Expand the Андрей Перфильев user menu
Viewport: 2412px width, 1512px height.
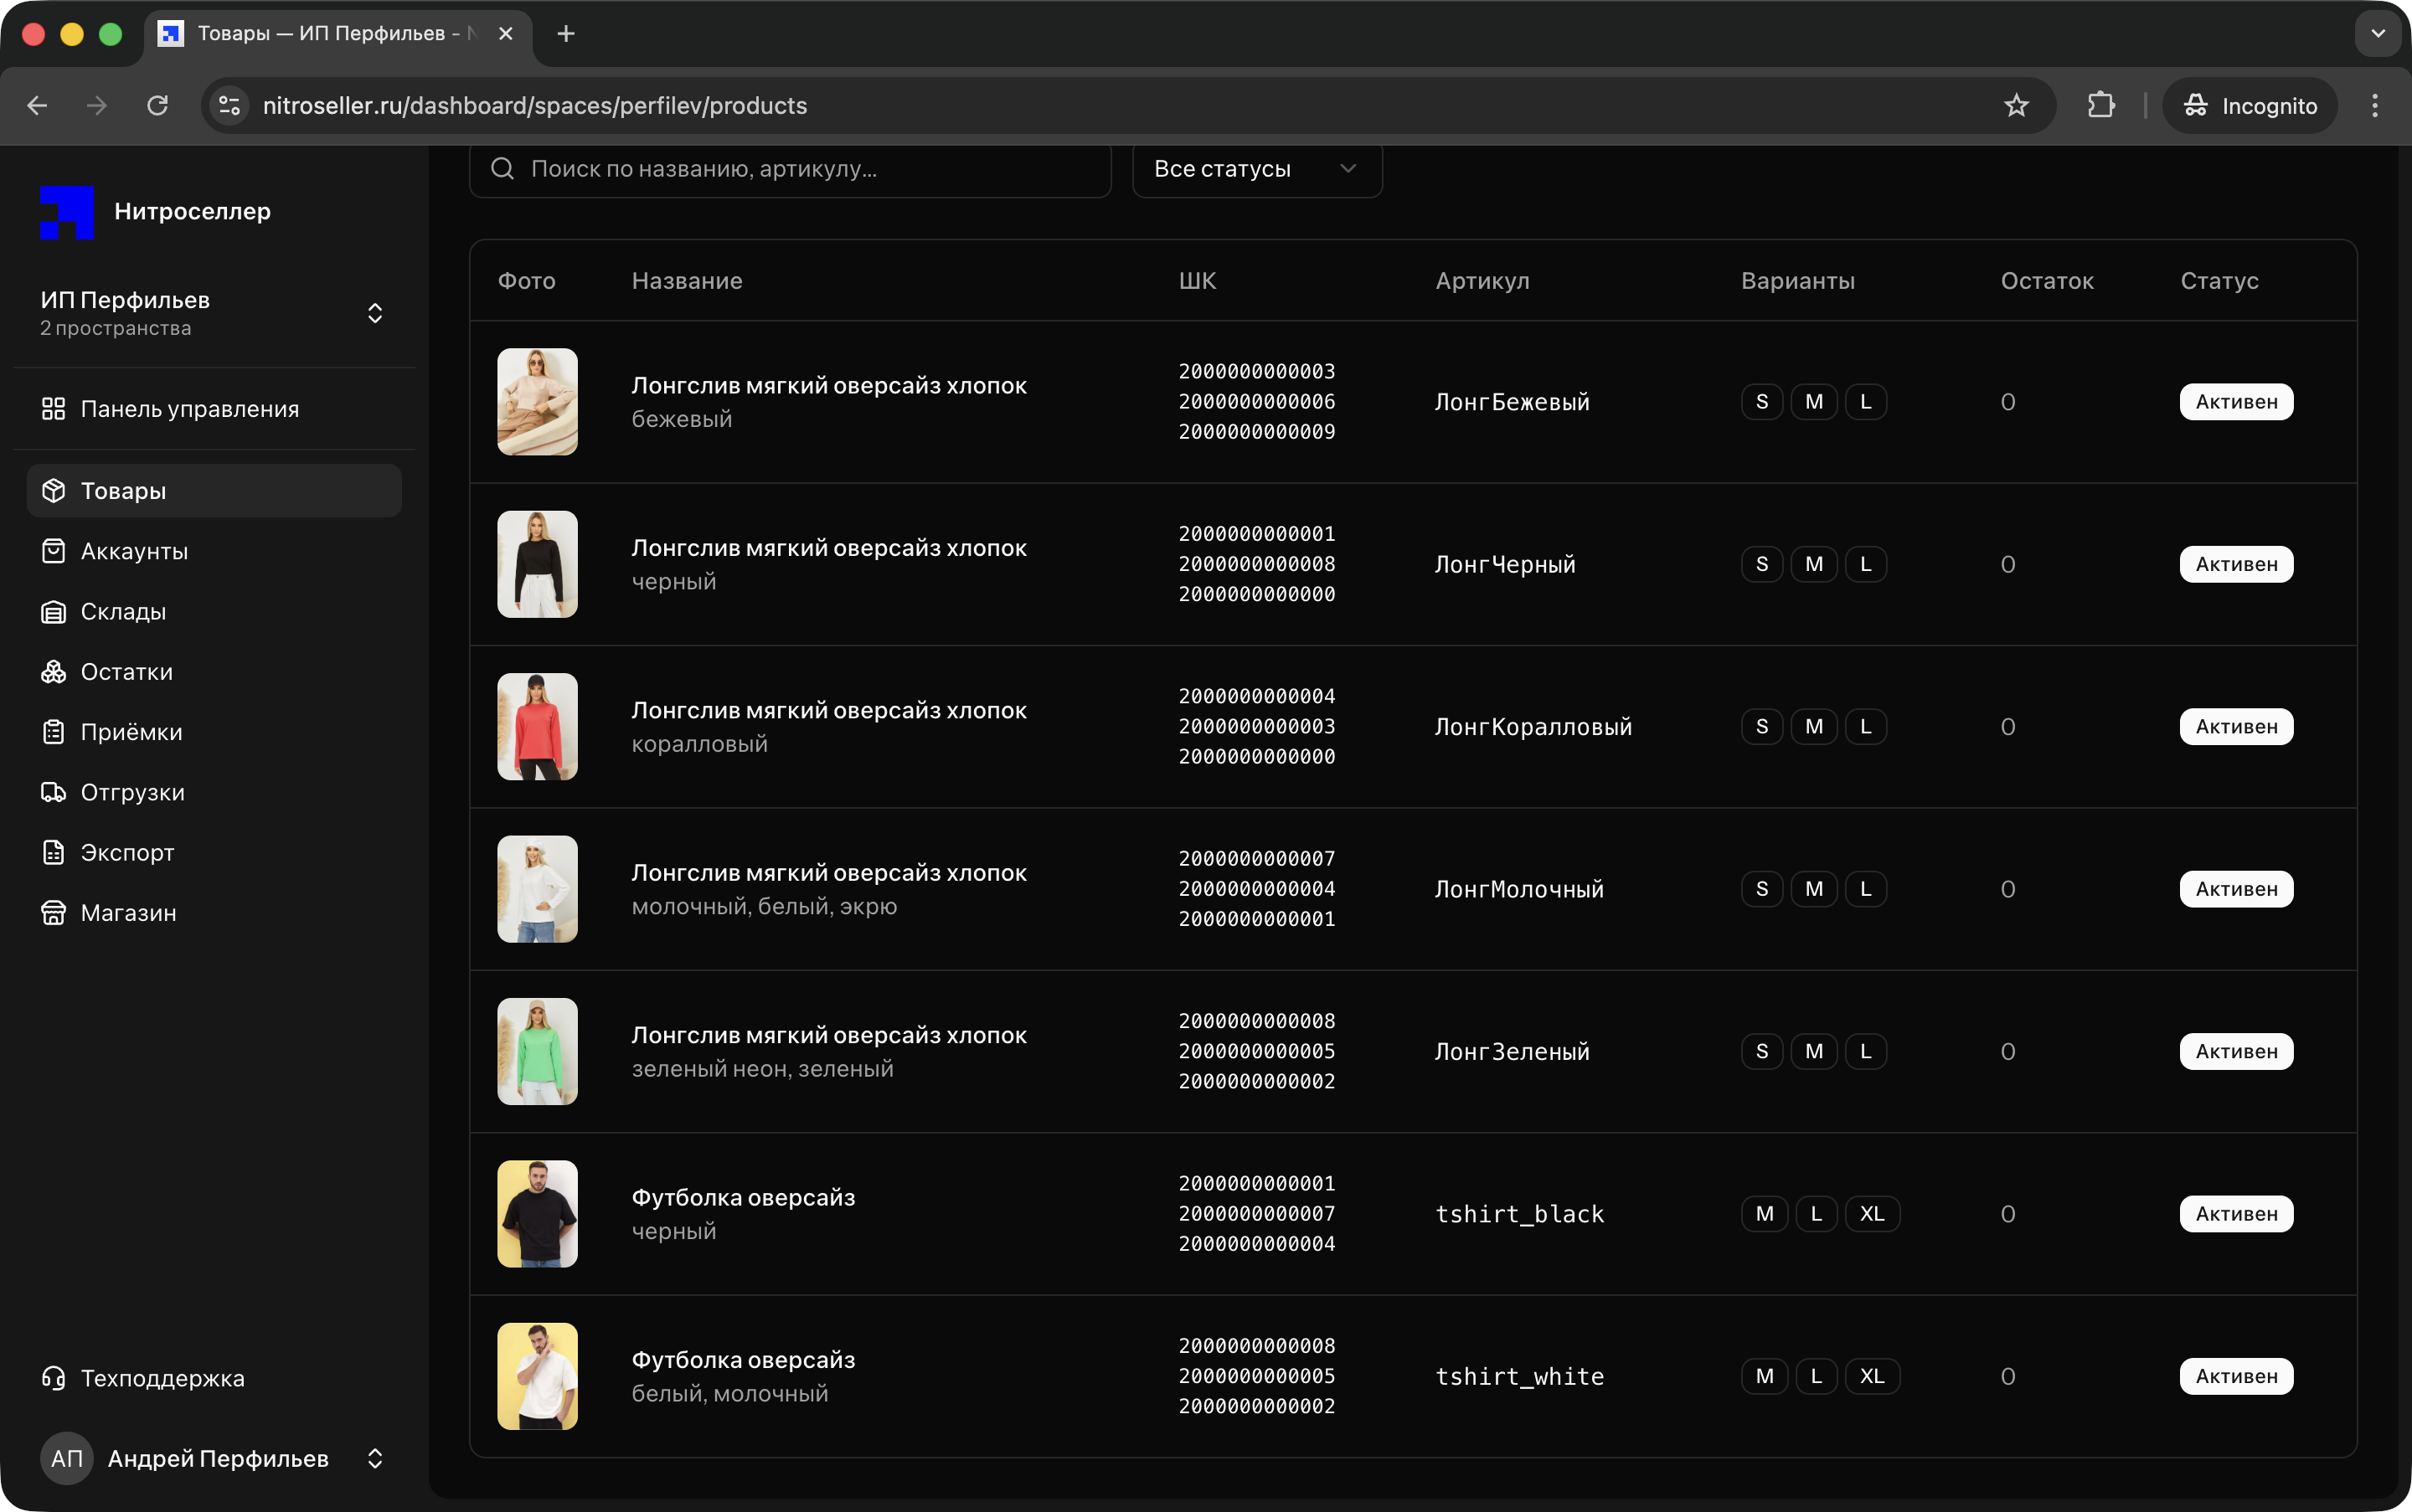point(374,1458)
